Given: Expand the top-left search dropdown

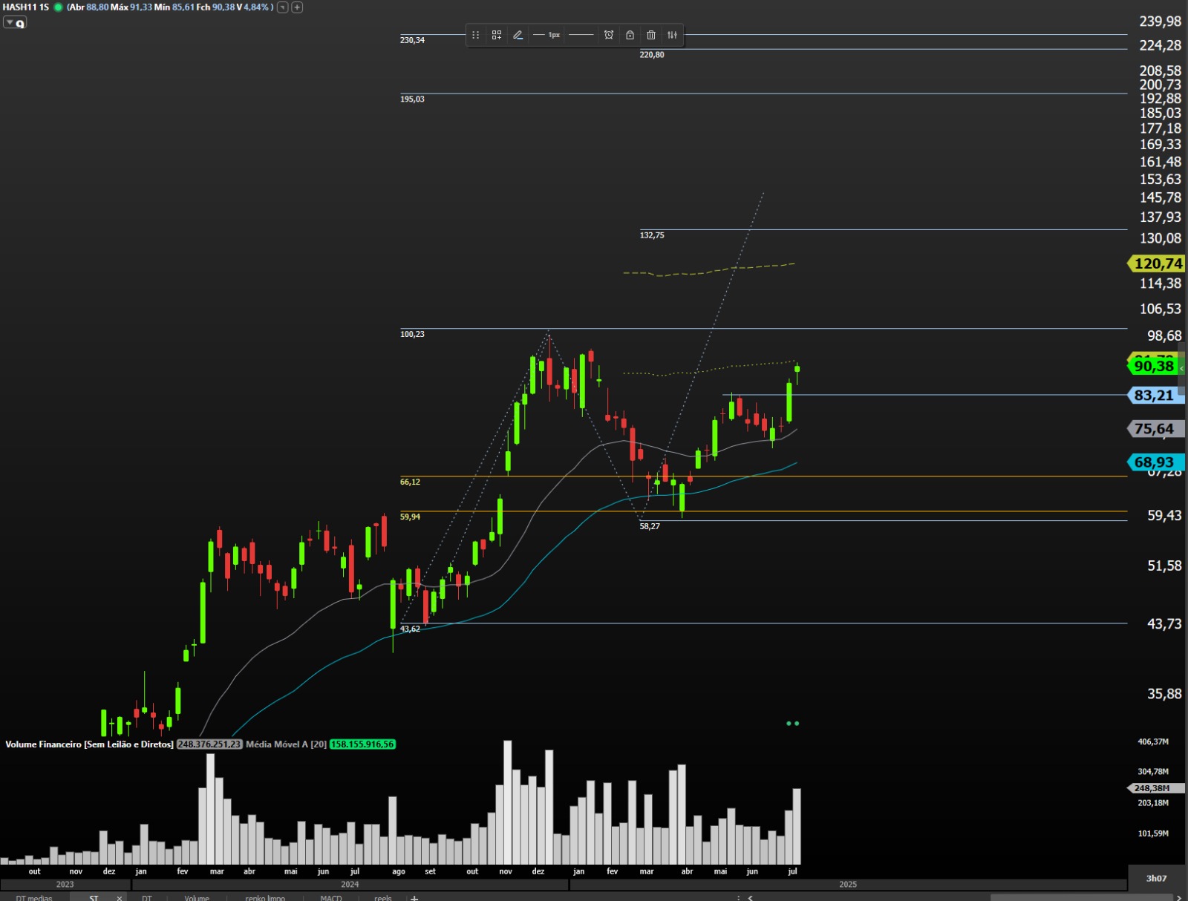Looking at the screenshot, I should click(14, 23).
